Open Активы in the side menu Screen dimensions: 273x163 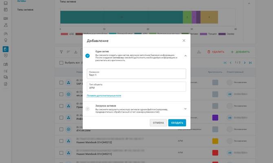[x=22, y=1]
